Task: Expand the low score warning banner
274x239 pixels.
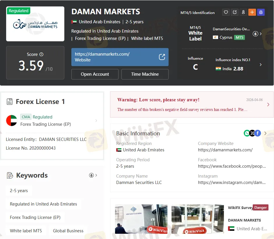Action: click(x=268, y=105)
